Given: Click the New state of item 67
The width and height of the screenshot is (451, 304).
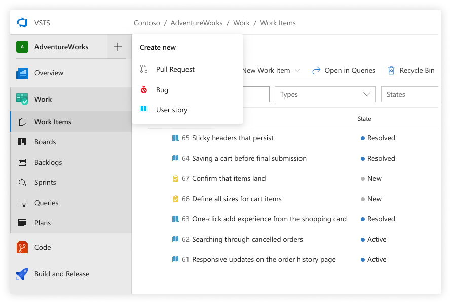Looking at the screenshot, I should [x=371, y=179].
